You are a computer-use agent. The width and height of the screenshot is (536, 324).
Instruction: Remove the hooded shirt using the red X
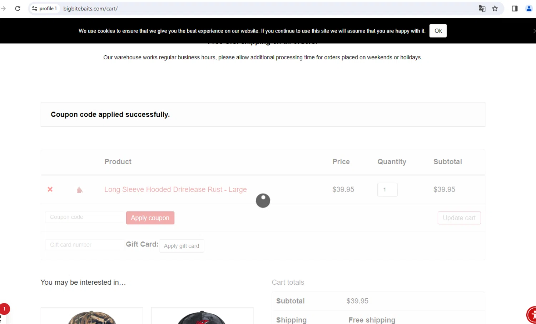coord(50,189)
